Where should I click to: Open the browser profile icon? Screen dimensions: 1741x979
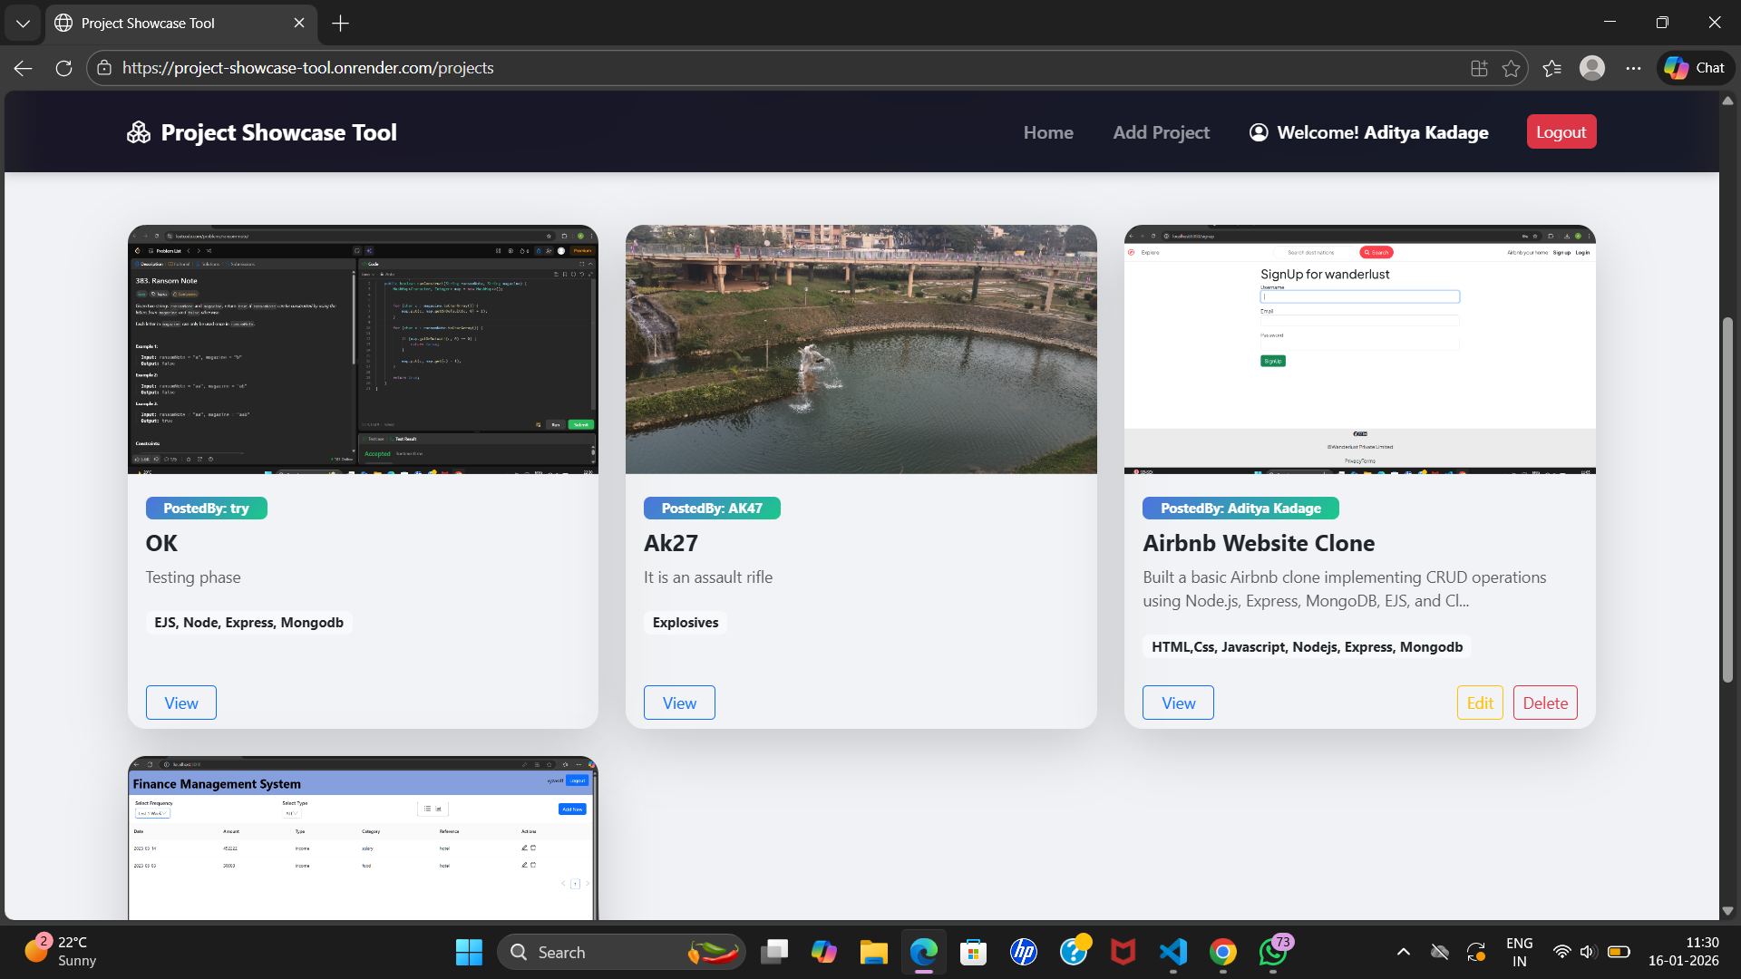(1592, 68)
